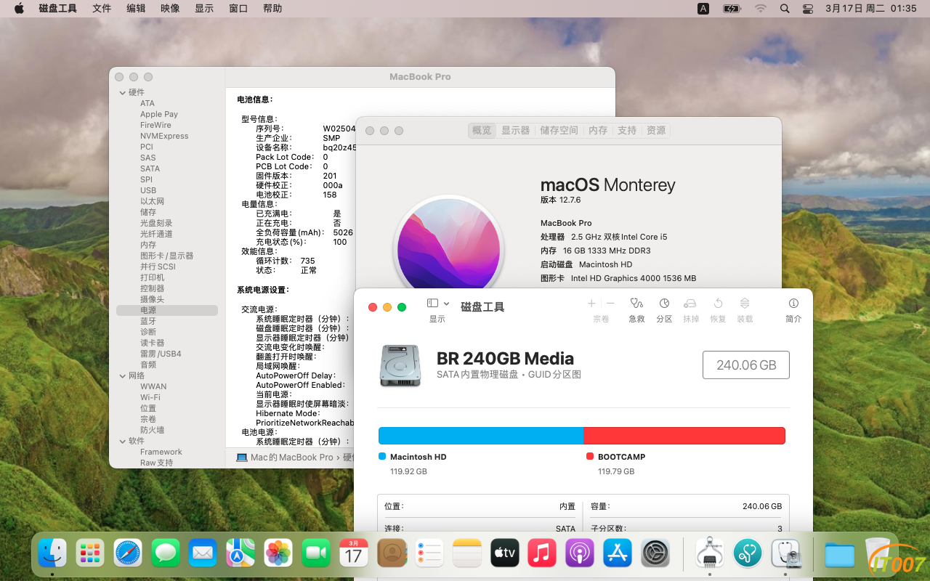The width and height of the screenshot is (930, 581).
Task: Open Safari from the Dock
Action: click(129, 553)
